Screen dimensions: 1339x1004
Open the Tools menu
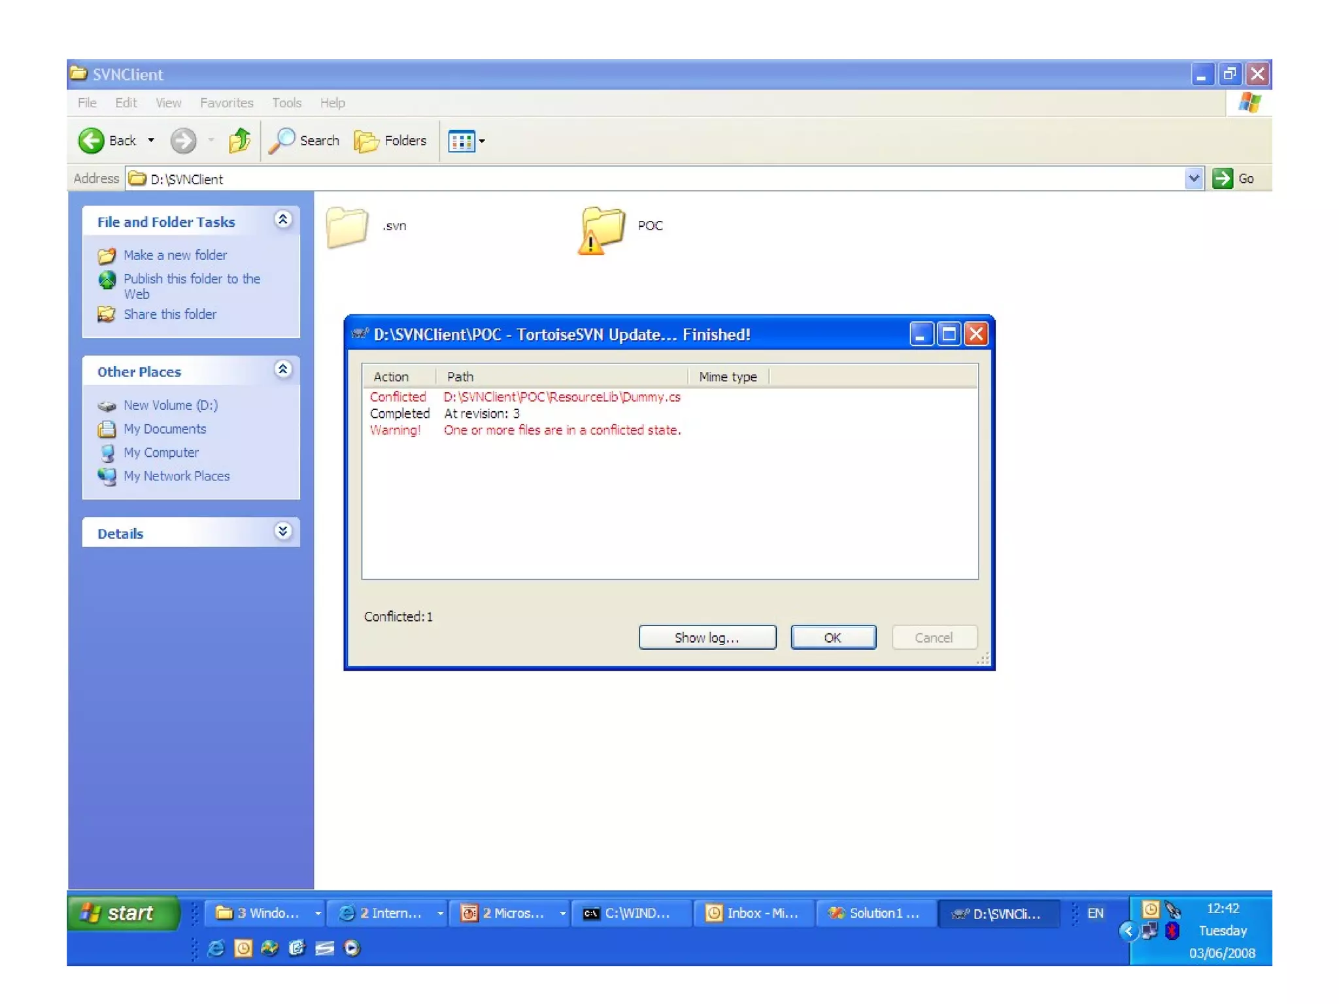pyautogui.click(x=286, y=103)
